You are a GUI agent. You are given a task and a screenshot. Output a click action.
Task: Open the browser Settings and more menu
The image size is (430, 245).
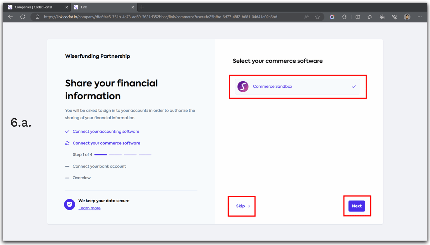pyautogui.click(x=420, y=17)
